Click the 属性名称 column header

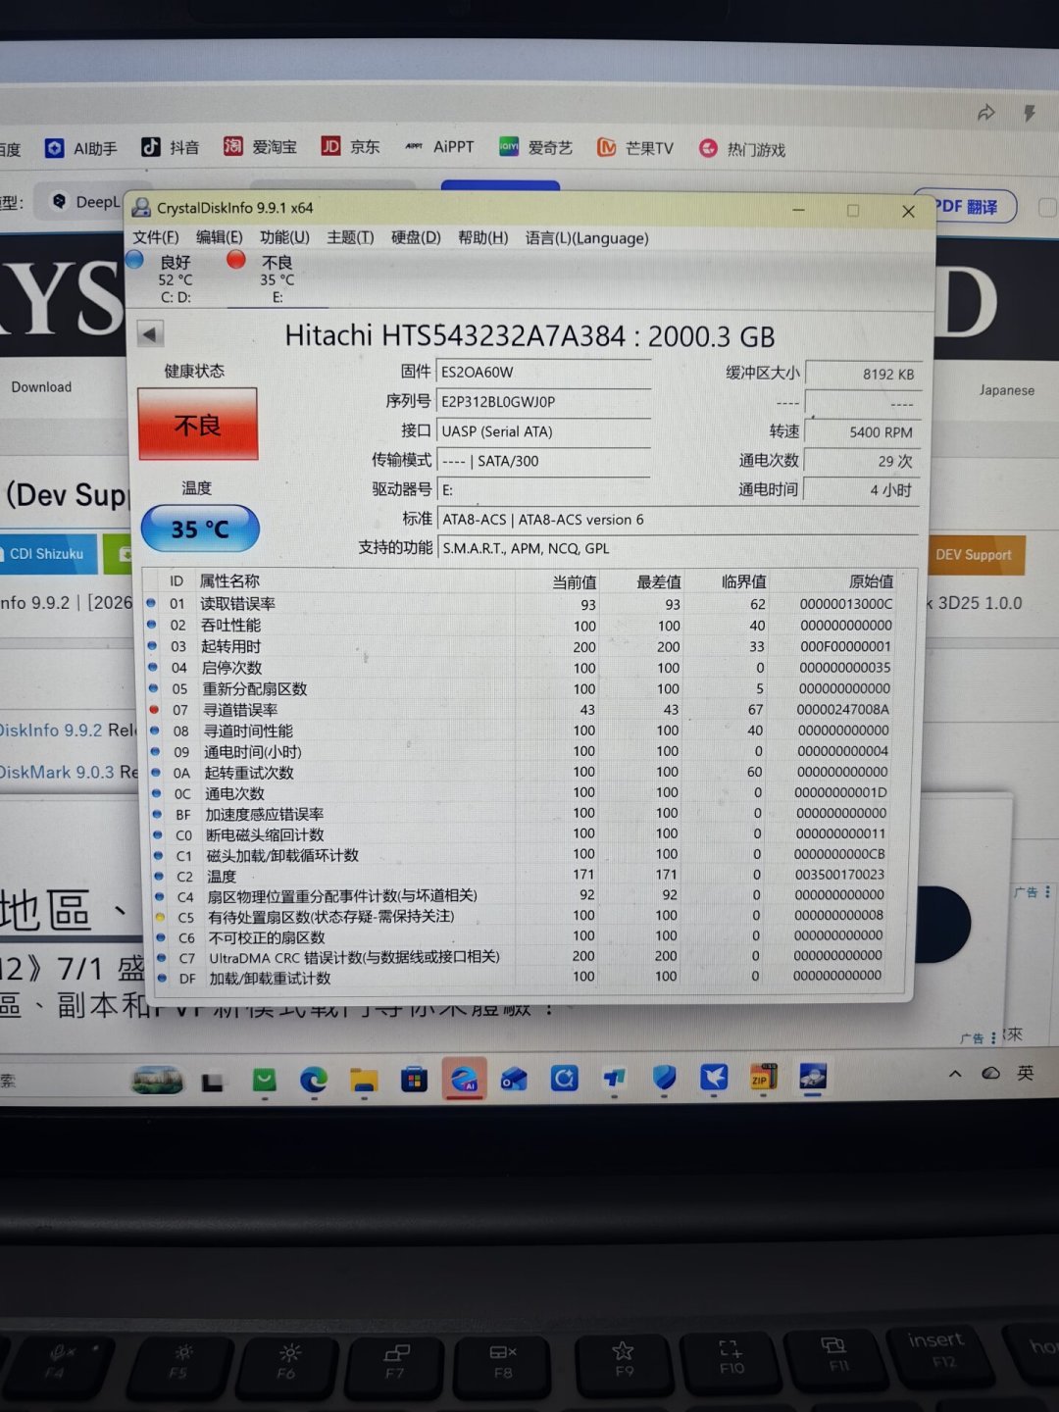(229, 581)
